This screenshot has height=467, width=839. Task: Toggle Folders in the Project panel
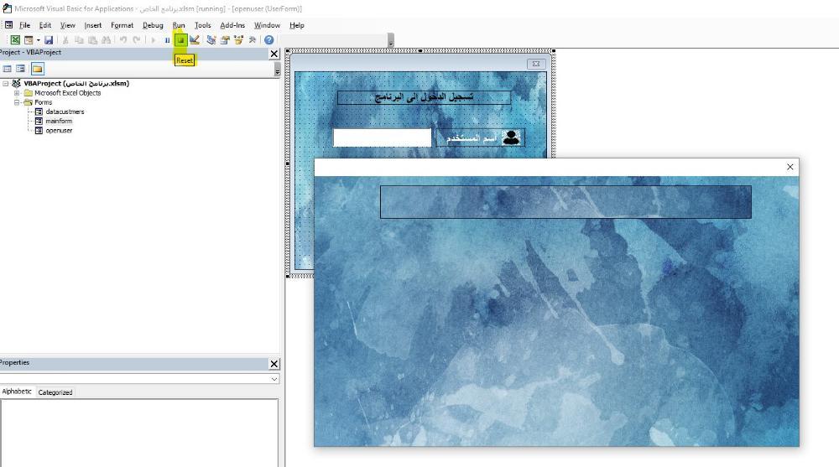pyautogui.click(x=37, y=69)
